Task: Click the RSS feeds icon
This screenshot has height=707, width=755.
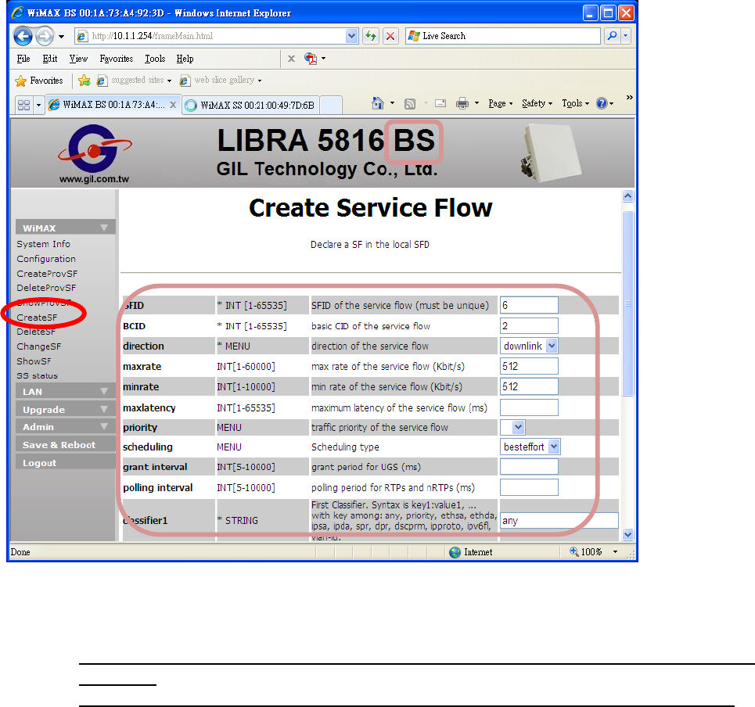Action: point(410,103)
